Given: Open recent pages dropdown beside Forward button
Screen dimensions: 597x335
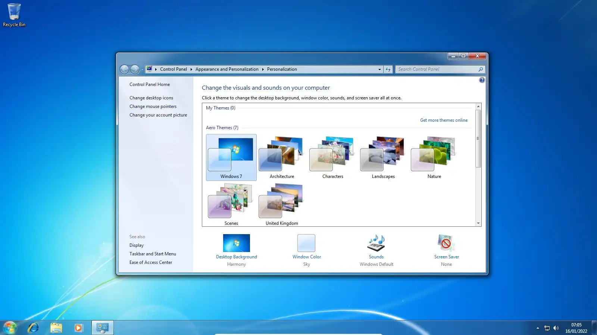Looking at the screenshot, I should (x=142, y=69).
